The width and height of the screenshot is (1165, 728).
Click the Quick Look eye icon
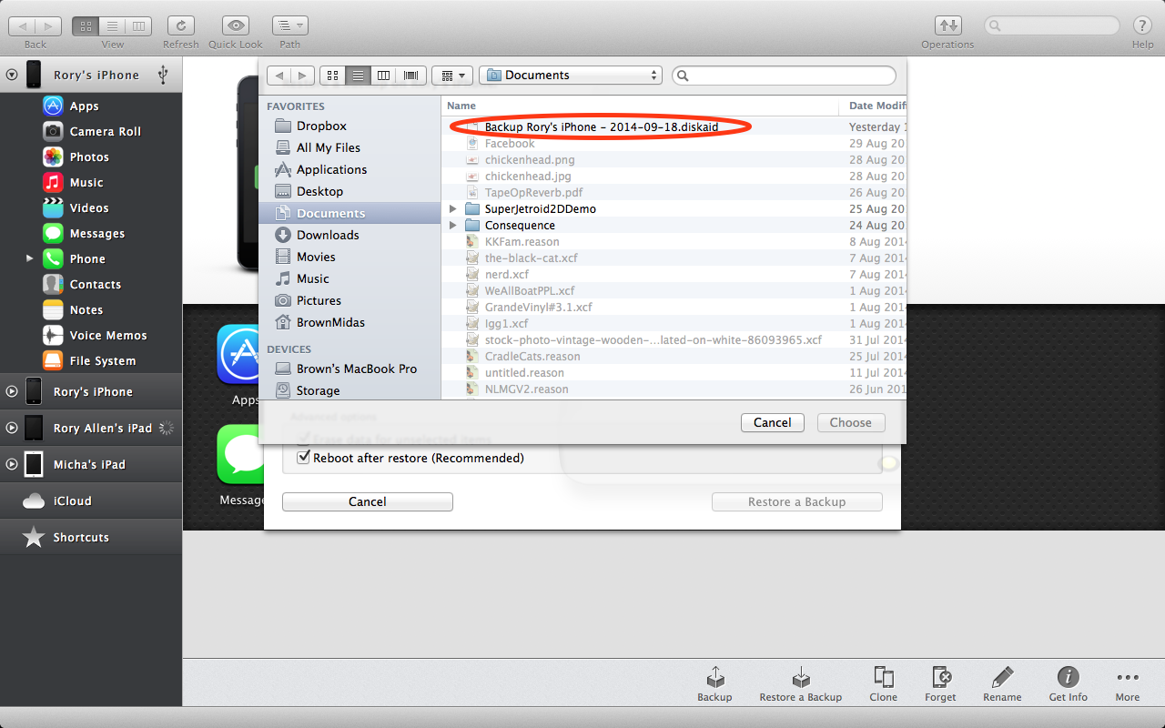click(236, 26)
